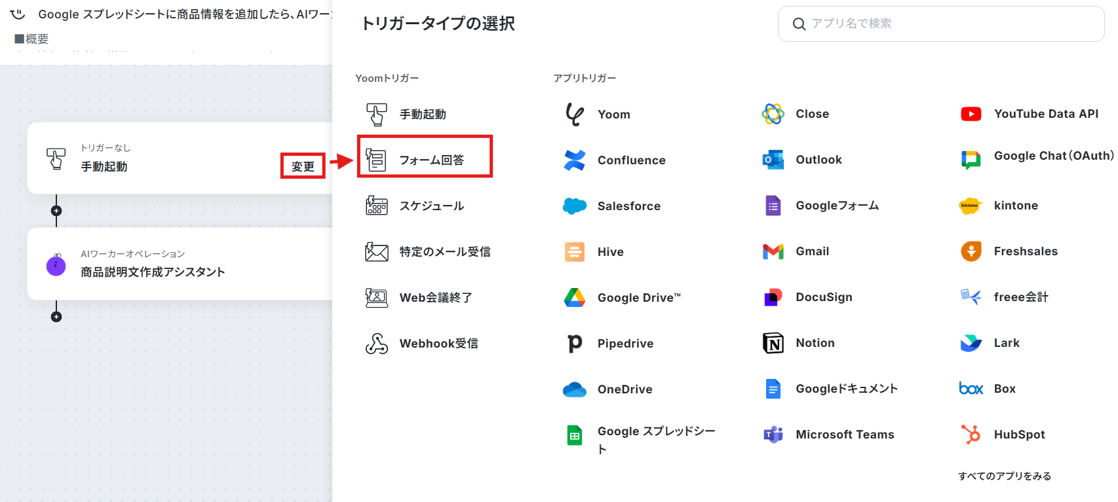Click the flow title starting with Google スプレッドシート
The height and width of the screenshot is (502, 1118).
coord(185,14)
